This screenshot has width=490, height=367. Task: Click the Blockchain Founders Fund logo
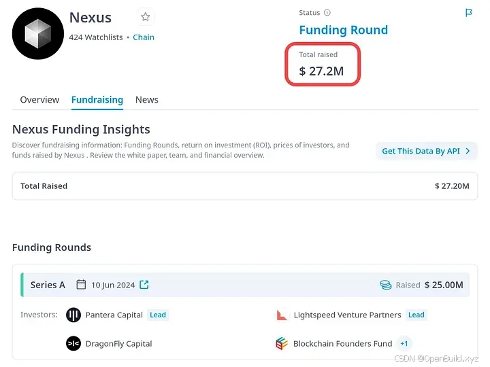point(282,344)
